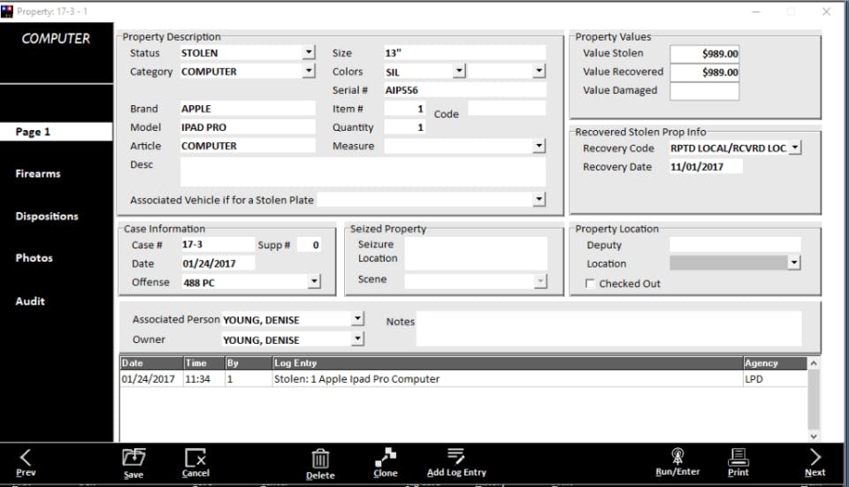Click the Quantity field
Screen dimensions: 849x487
(404, 127)
